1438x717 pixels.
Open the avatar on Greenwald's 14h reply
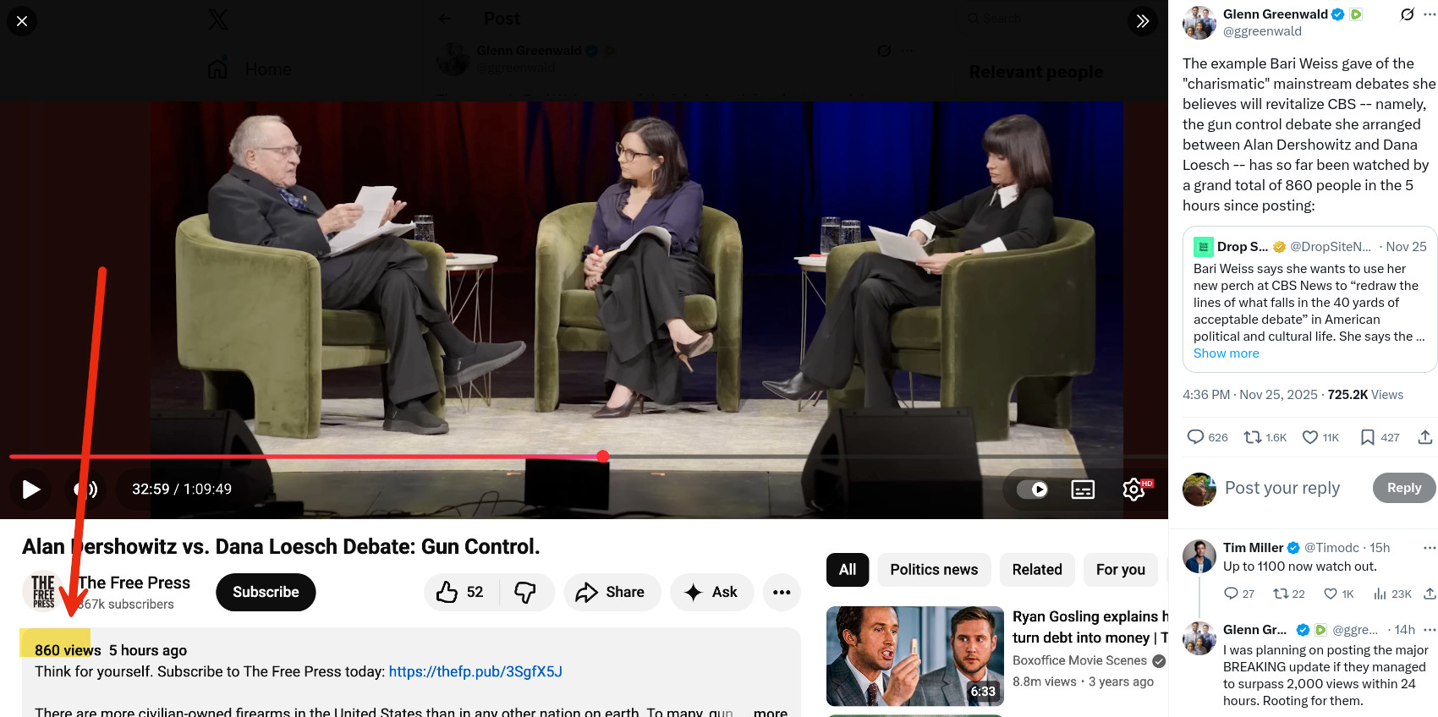(x=1199, y=638)
